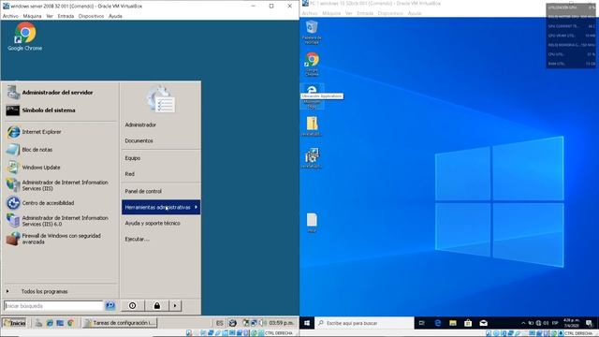This screenshot has height=337, width=599.
Task: Lock the server with the padlock button
Action: [157, 306]
